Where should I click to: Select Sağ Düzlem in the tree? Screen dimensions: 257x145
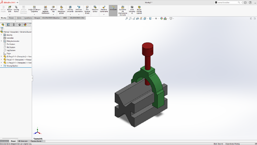pyautogui.click(x=11, y=50)
